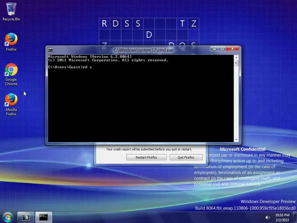Click the second-row D tile in the grid
Viewport: 297px width, 223px height.
pos(149,35)
